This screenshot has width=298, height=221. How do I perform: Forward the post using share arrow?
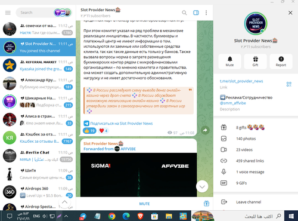205,130
